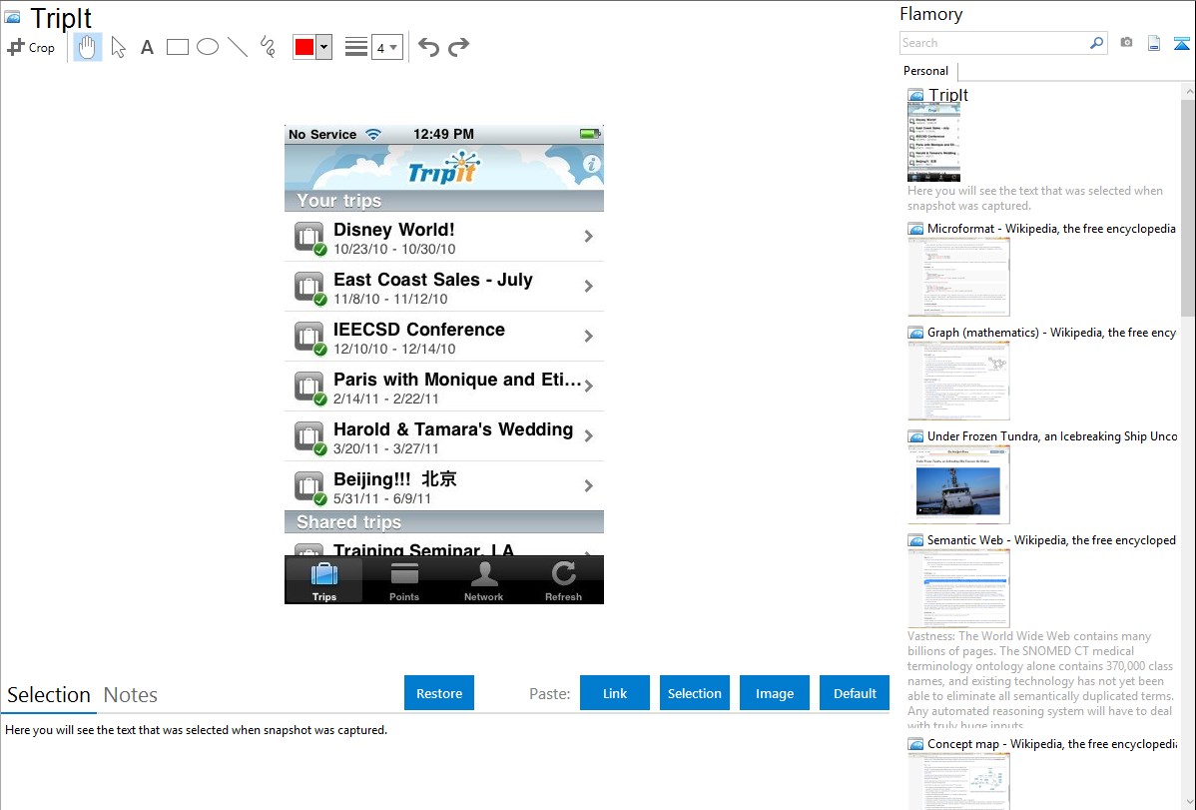Click the Harold & Tamara's Wedding title

pos(453,429)
